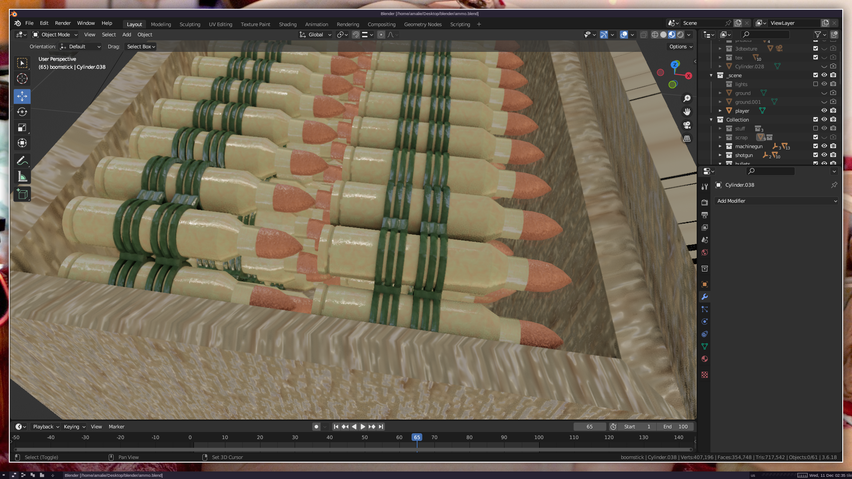Open the Object Mode dropdown
852x479 pixels.
point(55,35)
